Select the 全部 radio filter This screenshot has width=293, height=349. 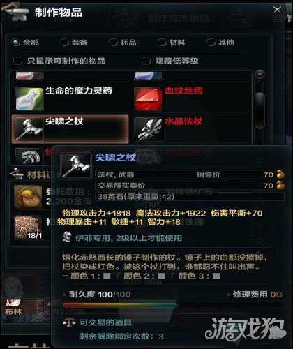click(x=16, y=43)
